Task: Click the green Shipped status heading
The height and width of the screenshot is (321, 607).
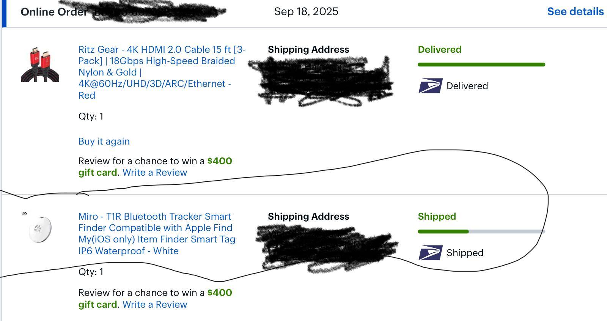Action: coord(437,216)
